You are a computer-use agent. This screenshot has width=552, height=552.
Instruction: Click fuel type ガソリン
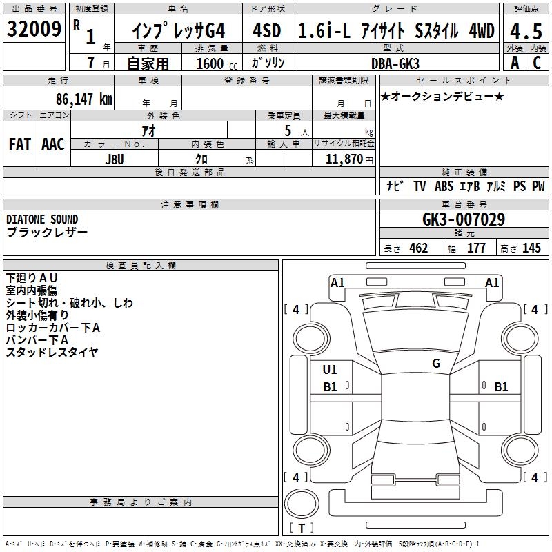(x=268, y=63)
